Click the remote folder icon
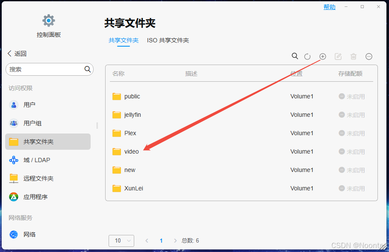The image size is (389, 252). tap(14, 178)
